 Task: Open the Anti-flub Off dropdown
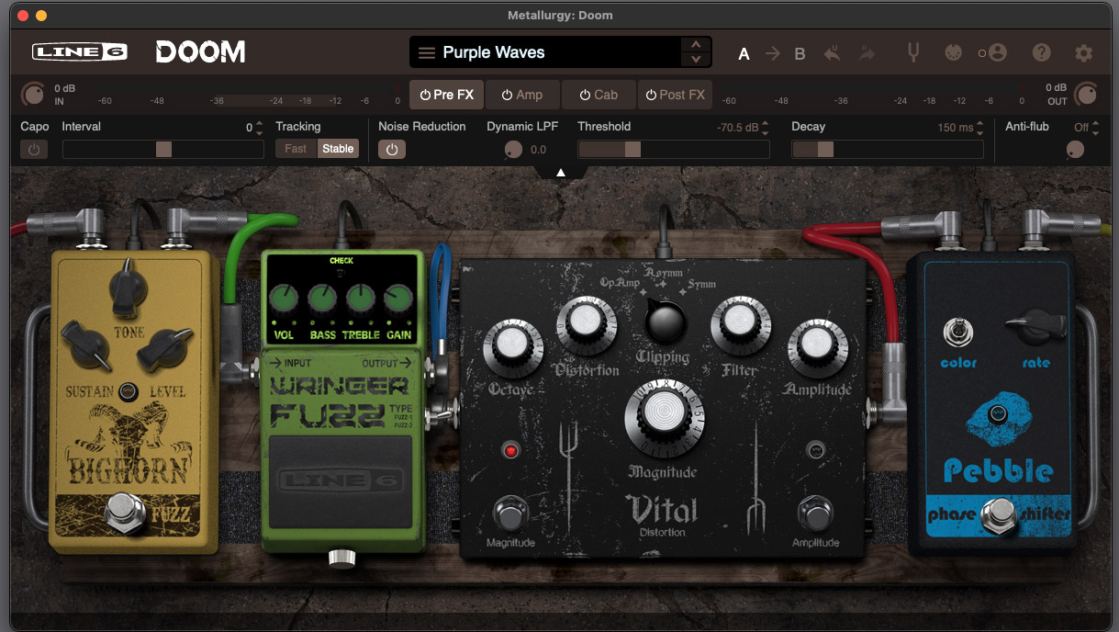1086,128
